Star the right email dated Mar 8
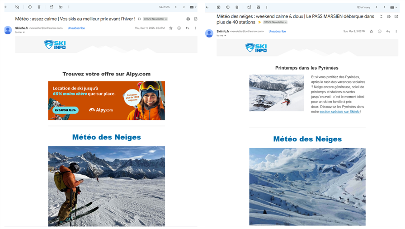This screenshot has width=405, height=229. click(371, 31)
